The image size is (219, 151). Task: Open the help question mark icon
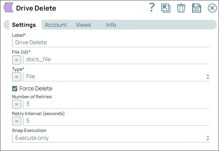pos(152,8)
